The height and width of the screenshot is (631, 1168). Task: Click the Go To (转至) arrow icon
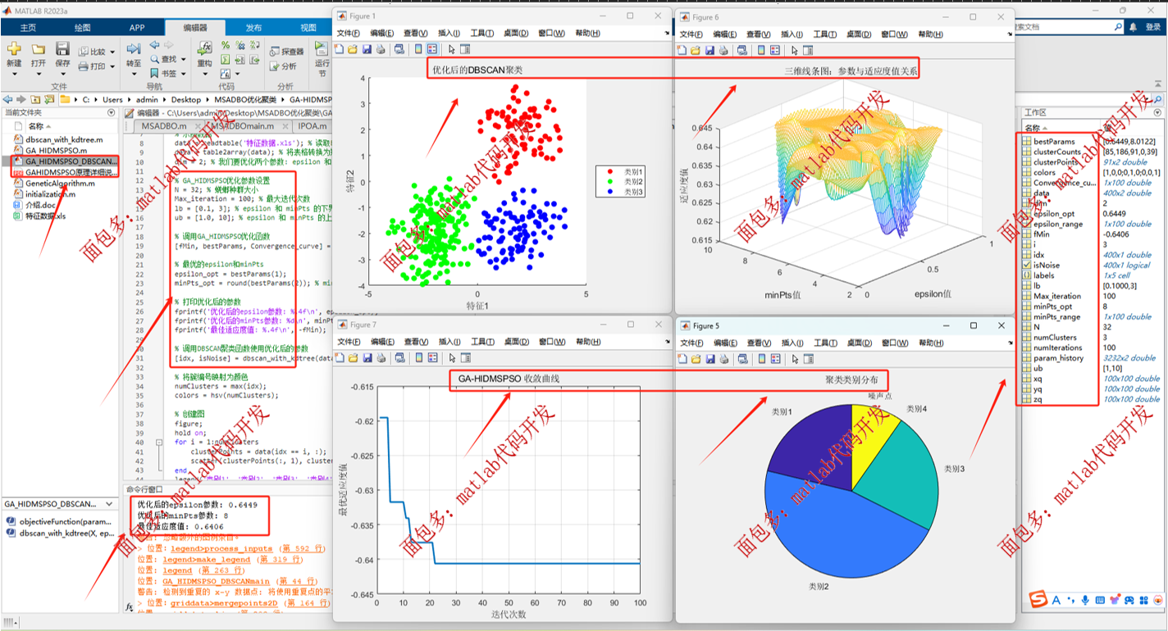click(133, 49)
